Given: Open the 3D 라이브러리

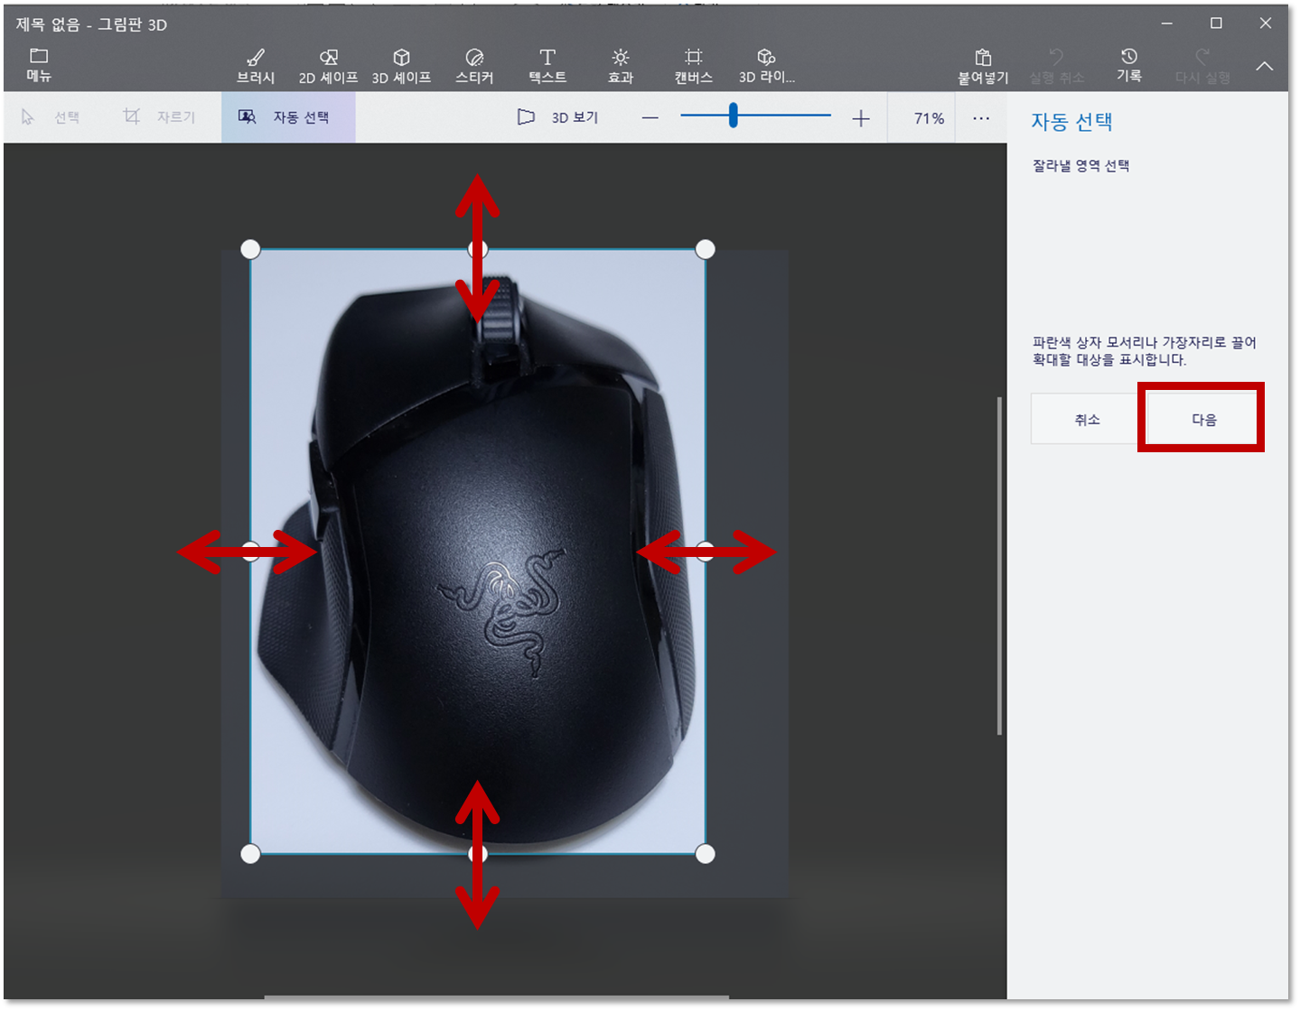Looking at the screenshot, I should [767, 67].
